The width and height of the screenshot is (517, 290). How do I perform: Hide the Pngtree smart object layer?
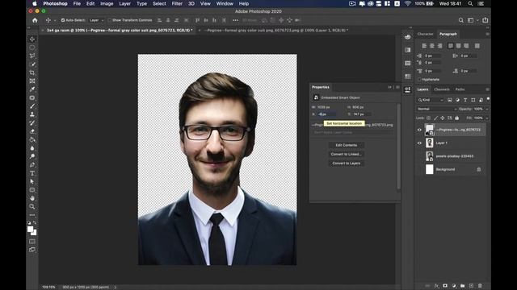[x=419, y=130]
